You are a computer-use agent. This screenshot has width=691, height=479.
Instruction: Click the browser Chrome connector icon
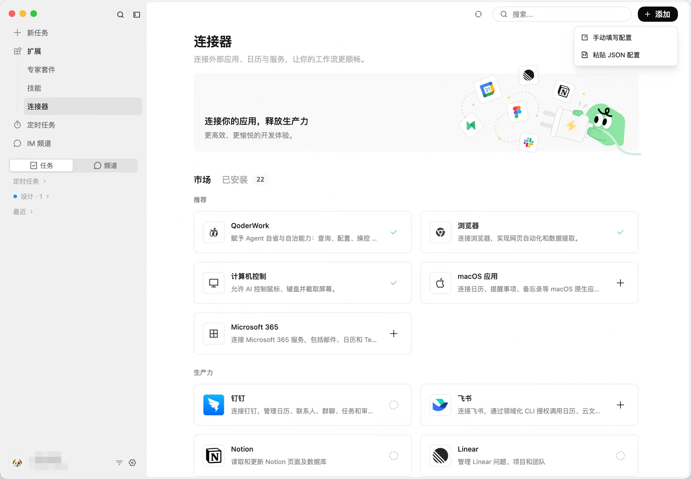[x=440, y=232]
